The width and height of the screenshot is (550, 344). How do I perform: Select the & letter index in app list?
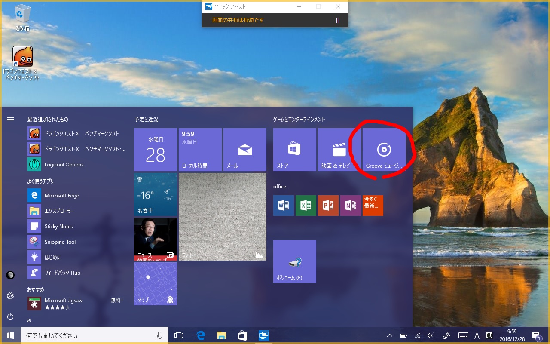pyautogui.click(x=29, y=321)
